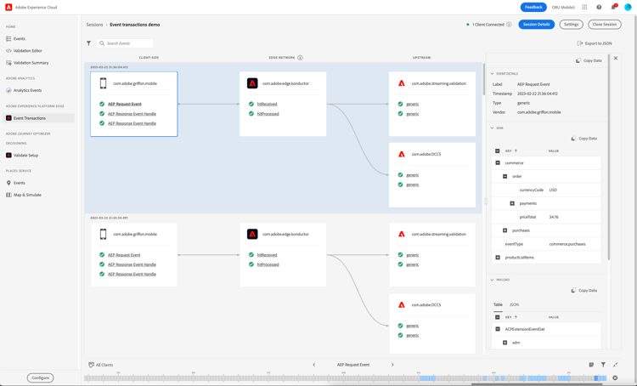This screenshot has width=637, height=386.
Task: Open the notifications bell icon
Action: [613, 7]
